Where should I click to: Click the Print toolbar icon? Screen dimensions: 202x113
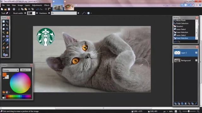pyautogui.click(x=14, y=9)
